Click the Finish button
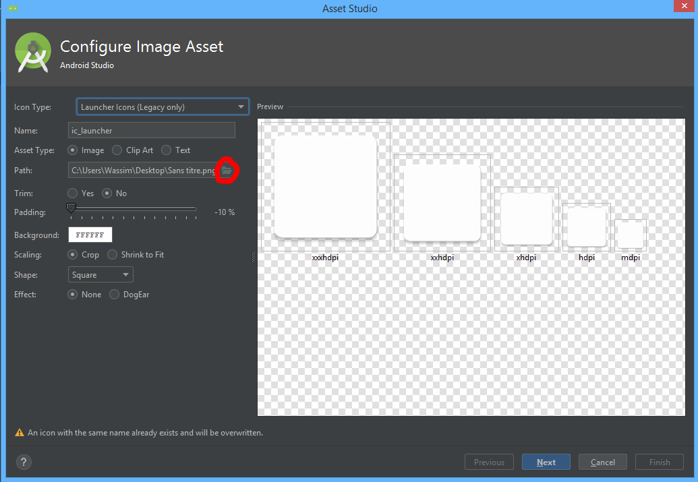Image resolution: width=698 pixels, height=482 pixels. coord(659,462)
